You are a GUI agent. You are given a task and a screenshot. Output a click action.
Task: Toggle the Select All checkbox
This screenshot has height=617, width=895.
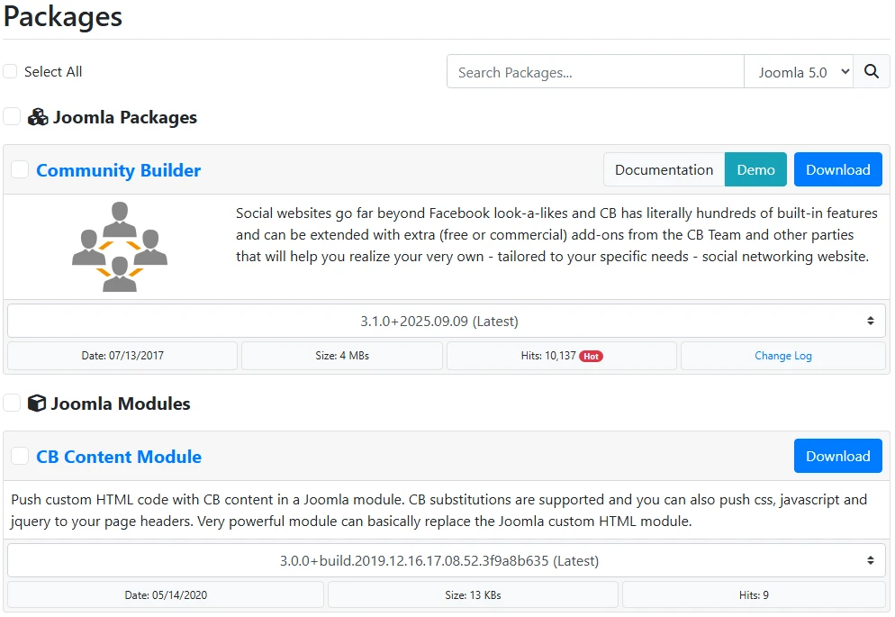(x=11, y=72)
